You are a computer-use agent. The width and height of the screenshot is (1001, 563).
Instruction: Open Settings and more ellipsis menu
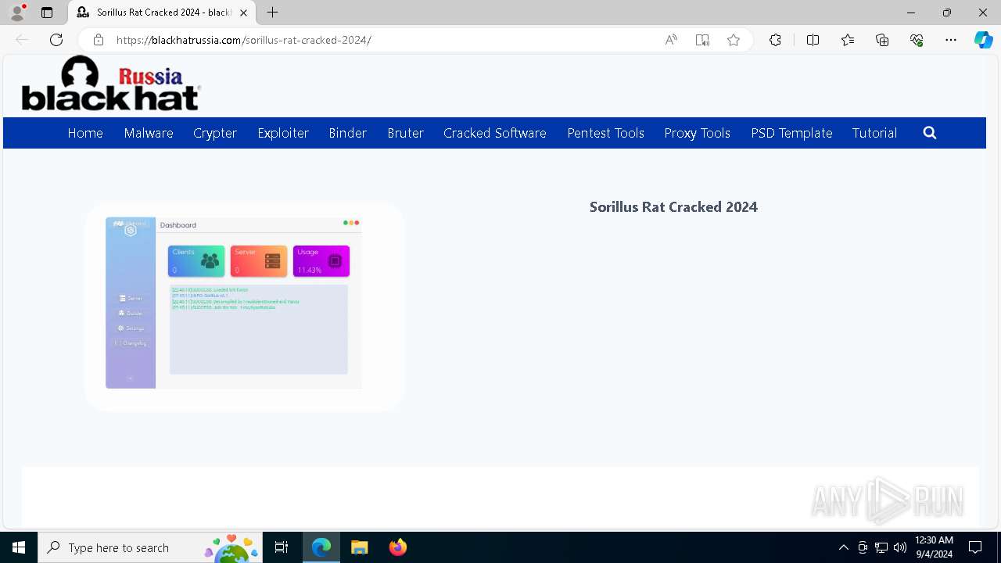(x=951, y=40)
